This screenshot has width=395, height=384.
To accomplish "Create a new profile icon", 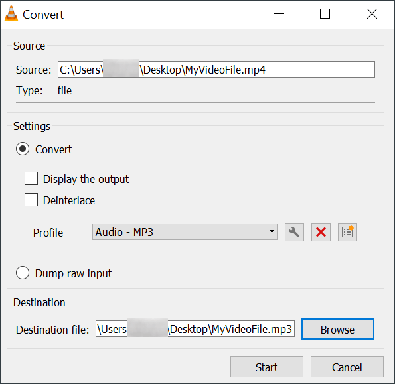I will coord(347,232).
